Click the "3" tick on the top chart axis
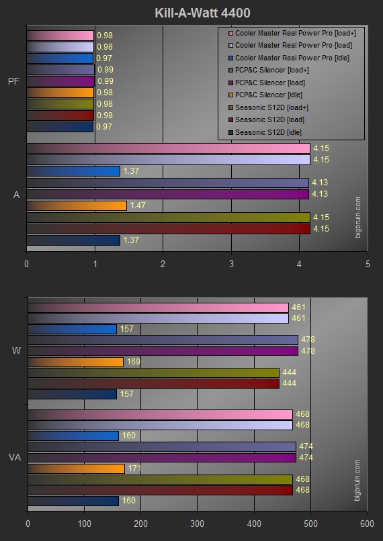The width and height of the screenshot is (383, 541). coord(231,264)
